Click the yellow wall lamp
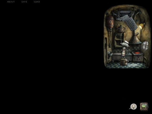Screen dimensions: 152x114 (142, 26)
